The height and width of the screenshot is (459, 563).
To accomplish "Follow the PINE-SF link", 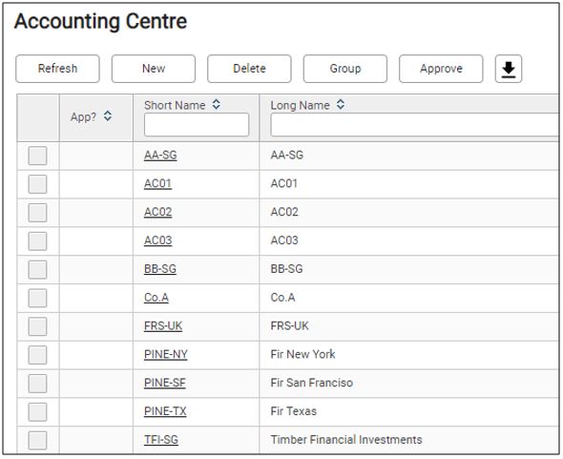I will [x=165, y=383].
